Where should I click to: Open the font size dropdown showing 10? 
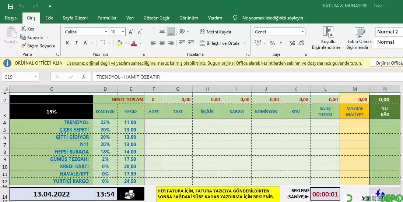(123, 32)
